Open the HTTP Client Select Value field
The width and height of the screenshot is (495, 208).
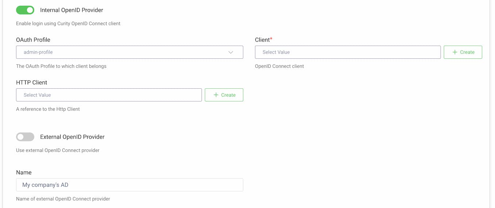pos(109,95)
